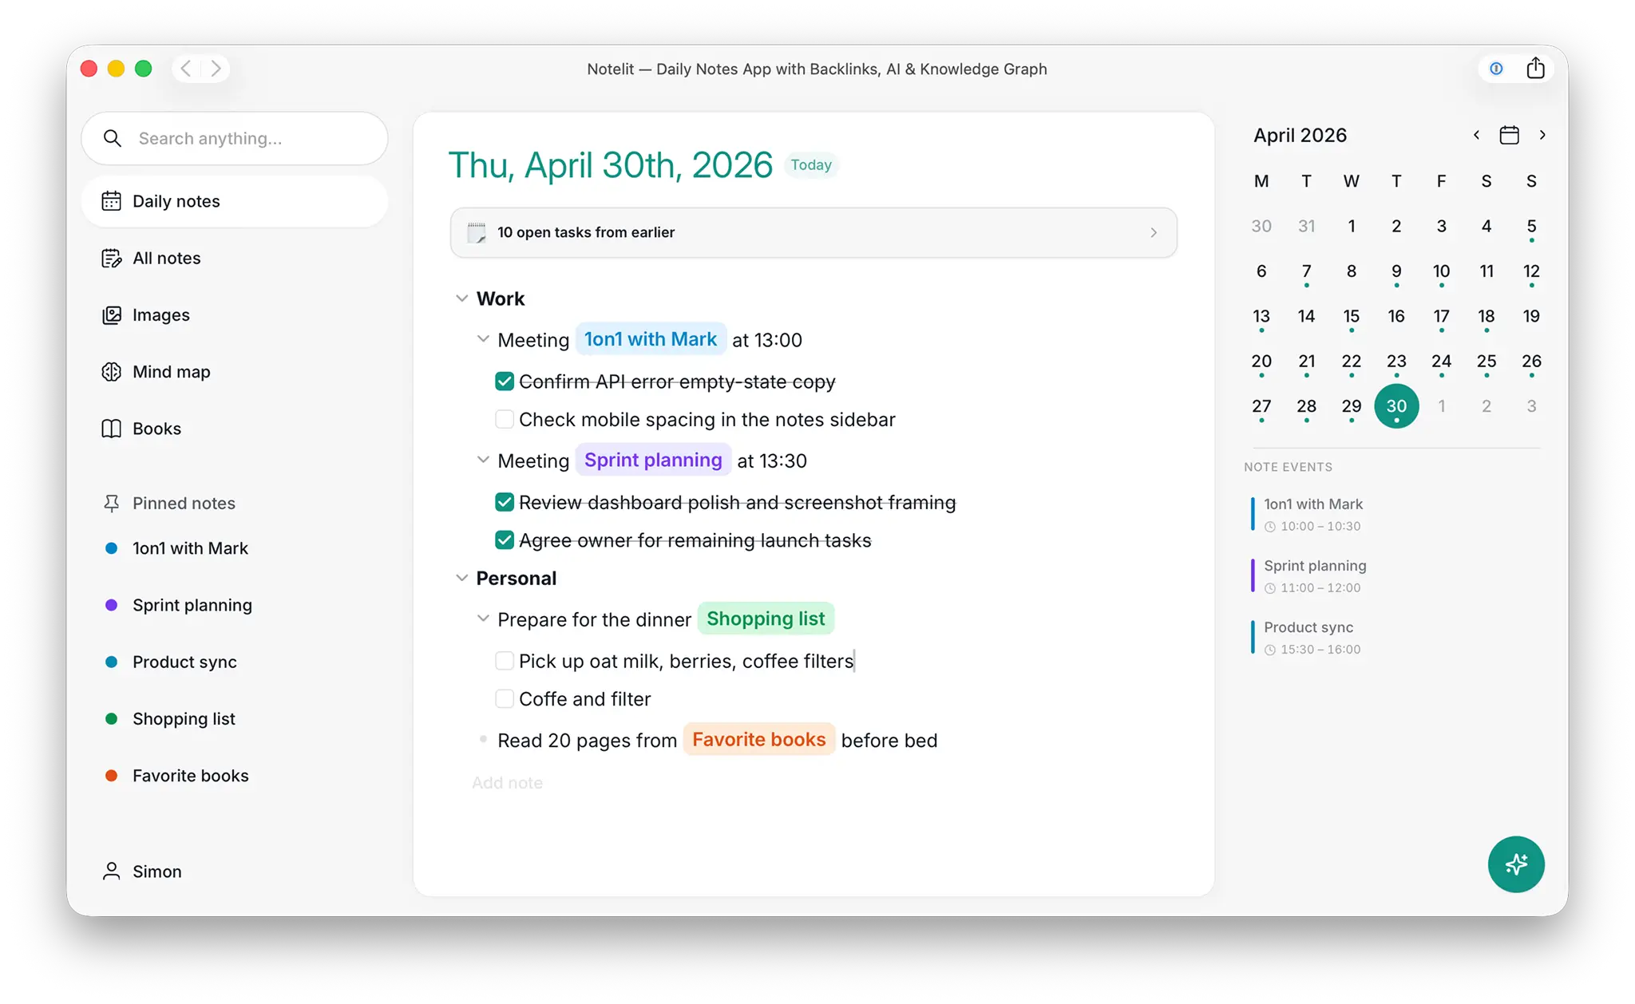Uncheck Review dashboard polish and screenshot framing

[x=504, y=502]
